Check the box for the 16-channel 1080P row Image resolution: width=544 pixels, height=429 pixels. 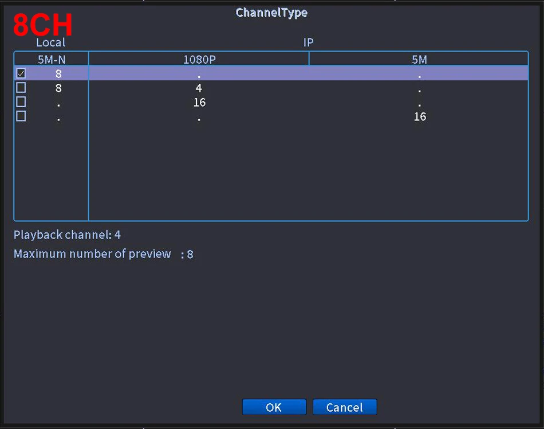click(x=21, y=102)
